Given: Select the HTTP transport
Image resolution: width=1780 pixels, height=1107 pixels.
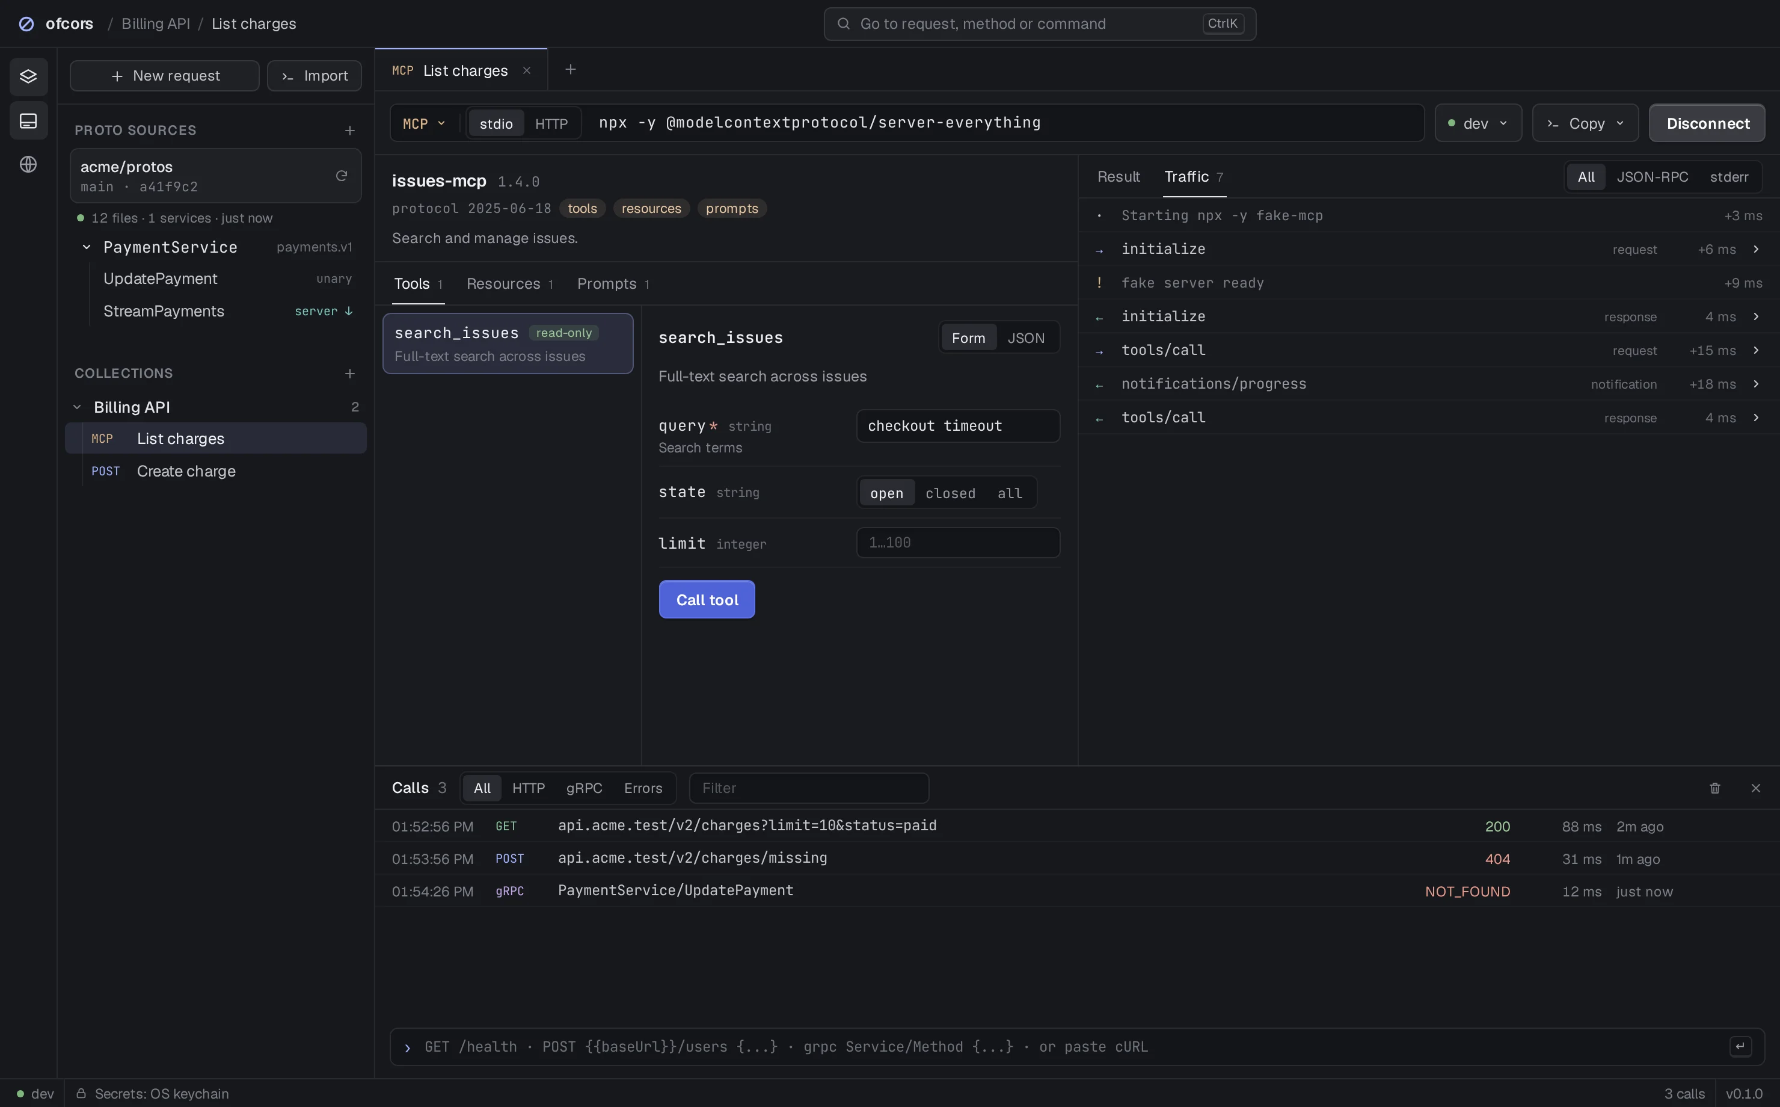Looking at the screenshot, I should point(551,124).
